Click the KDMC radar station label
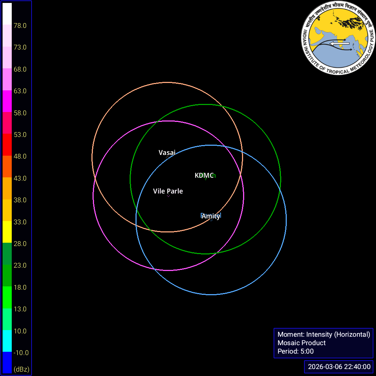 (204, 176)
